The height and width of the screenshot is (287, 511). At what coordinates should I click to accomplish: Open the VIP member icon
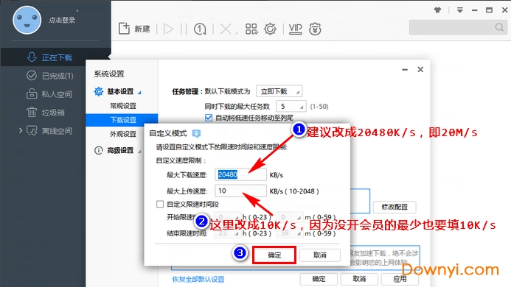coord(295,29)
